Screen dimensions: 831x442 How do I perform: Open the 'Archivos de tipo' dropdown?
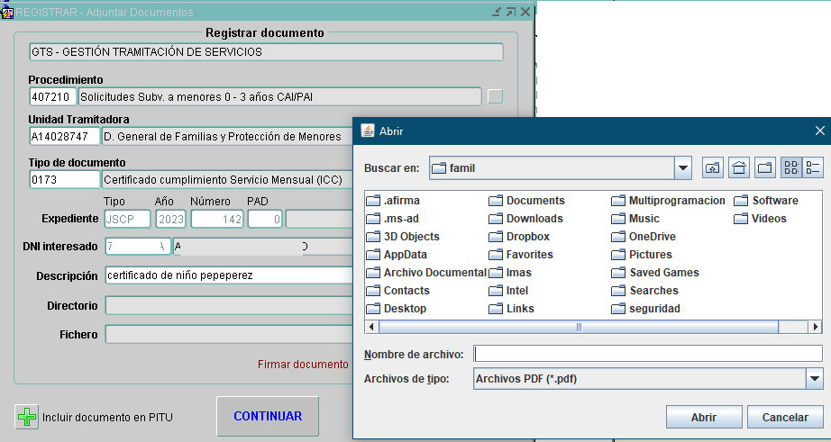click(x=815, y=379)
